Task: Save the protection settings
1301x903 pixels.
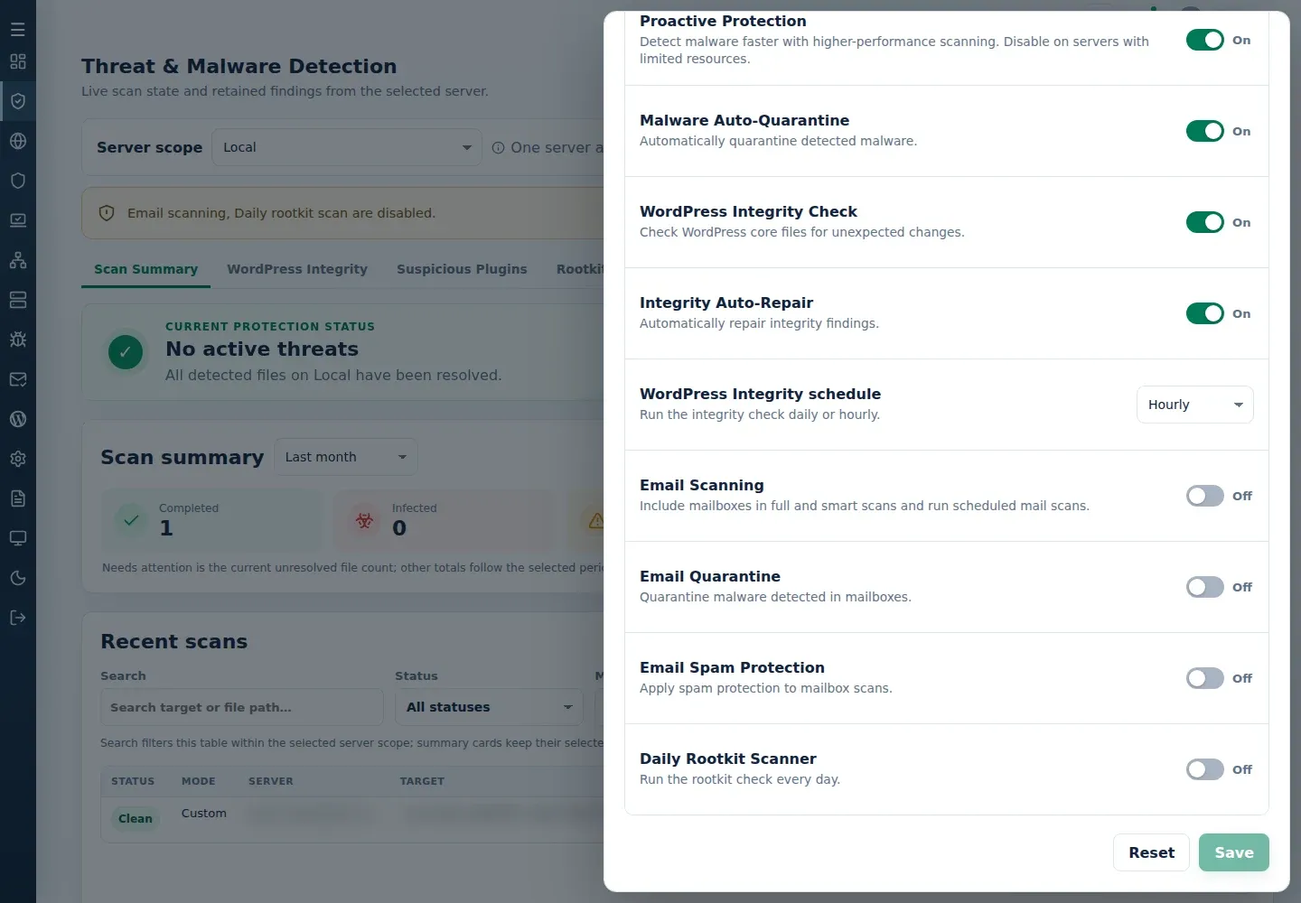Action: [x=1234, y=852]
